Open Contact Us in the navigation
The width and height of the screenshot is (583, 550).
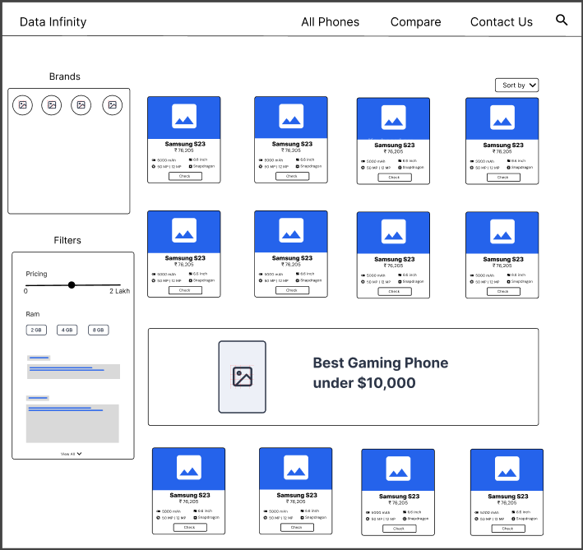[x=502, y=22]
